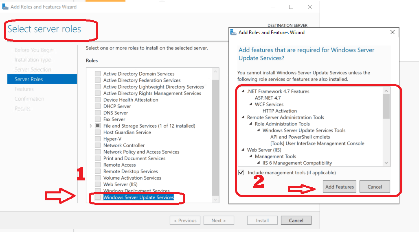The width and height of the screenshot is (419, 232).
Task: Click the wizard icon in the popup dialog title
Action: [x=233, y=33]
